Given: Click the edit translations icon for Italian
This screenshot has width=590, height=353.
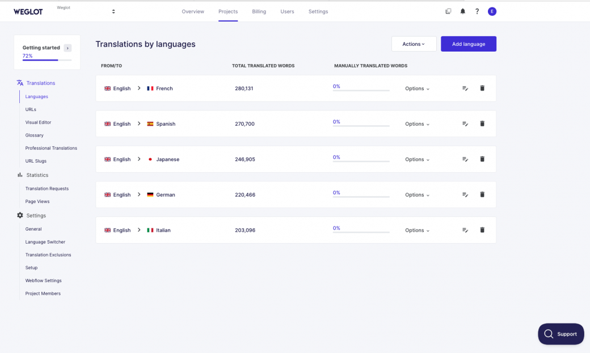Looking at the screenshot, I should pyautogui.click(x=465, y=230).
